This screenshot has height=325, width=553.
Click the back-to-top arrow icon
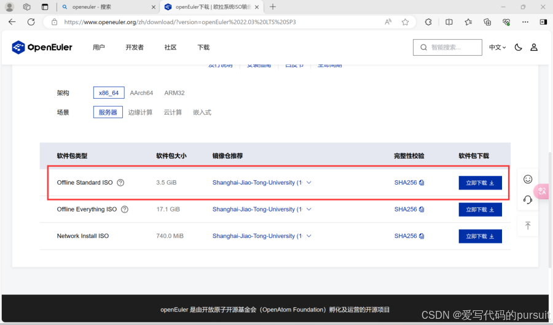click(528, 225)
